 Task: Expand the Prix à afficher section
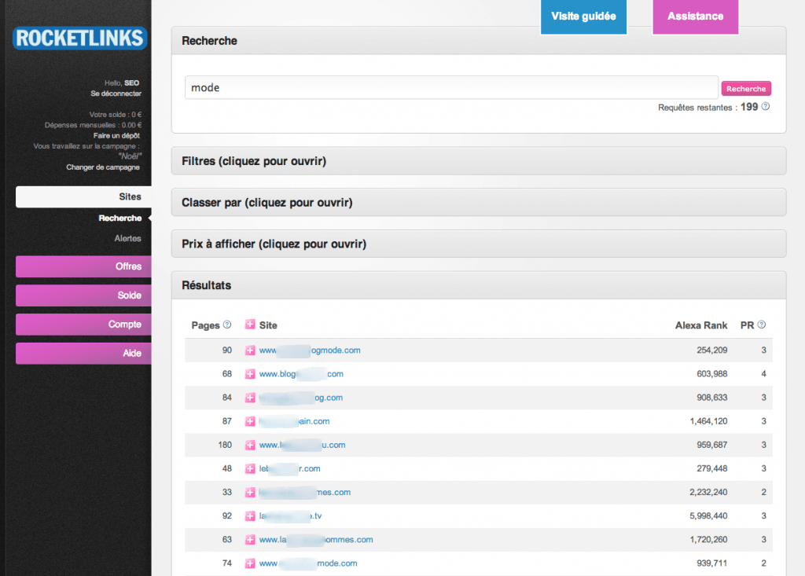[478, 244]
